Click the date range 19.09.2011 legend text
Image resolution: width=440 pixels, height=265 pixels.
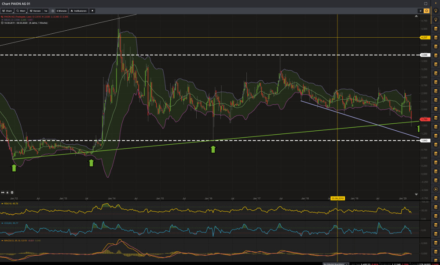click(24, 23)
